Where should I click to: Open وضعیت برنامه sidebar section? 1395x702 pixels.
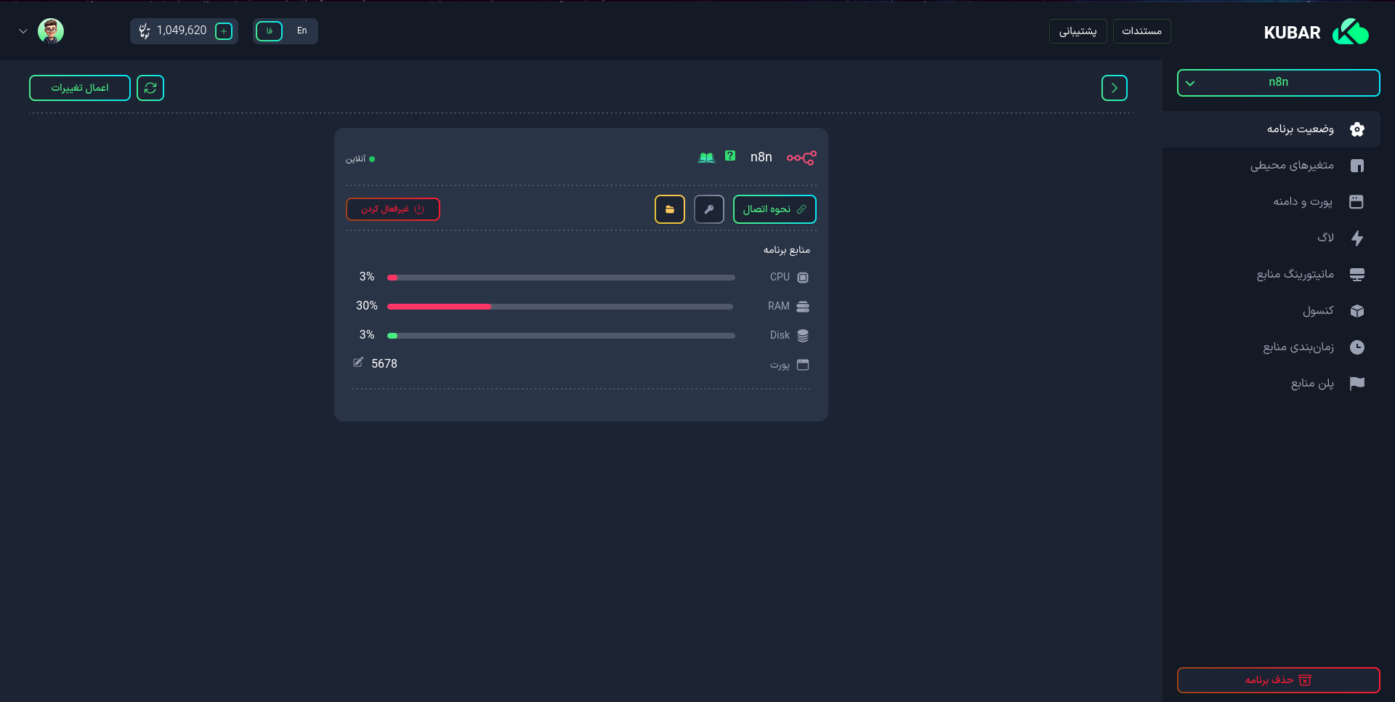click(x=1271, y=129)
